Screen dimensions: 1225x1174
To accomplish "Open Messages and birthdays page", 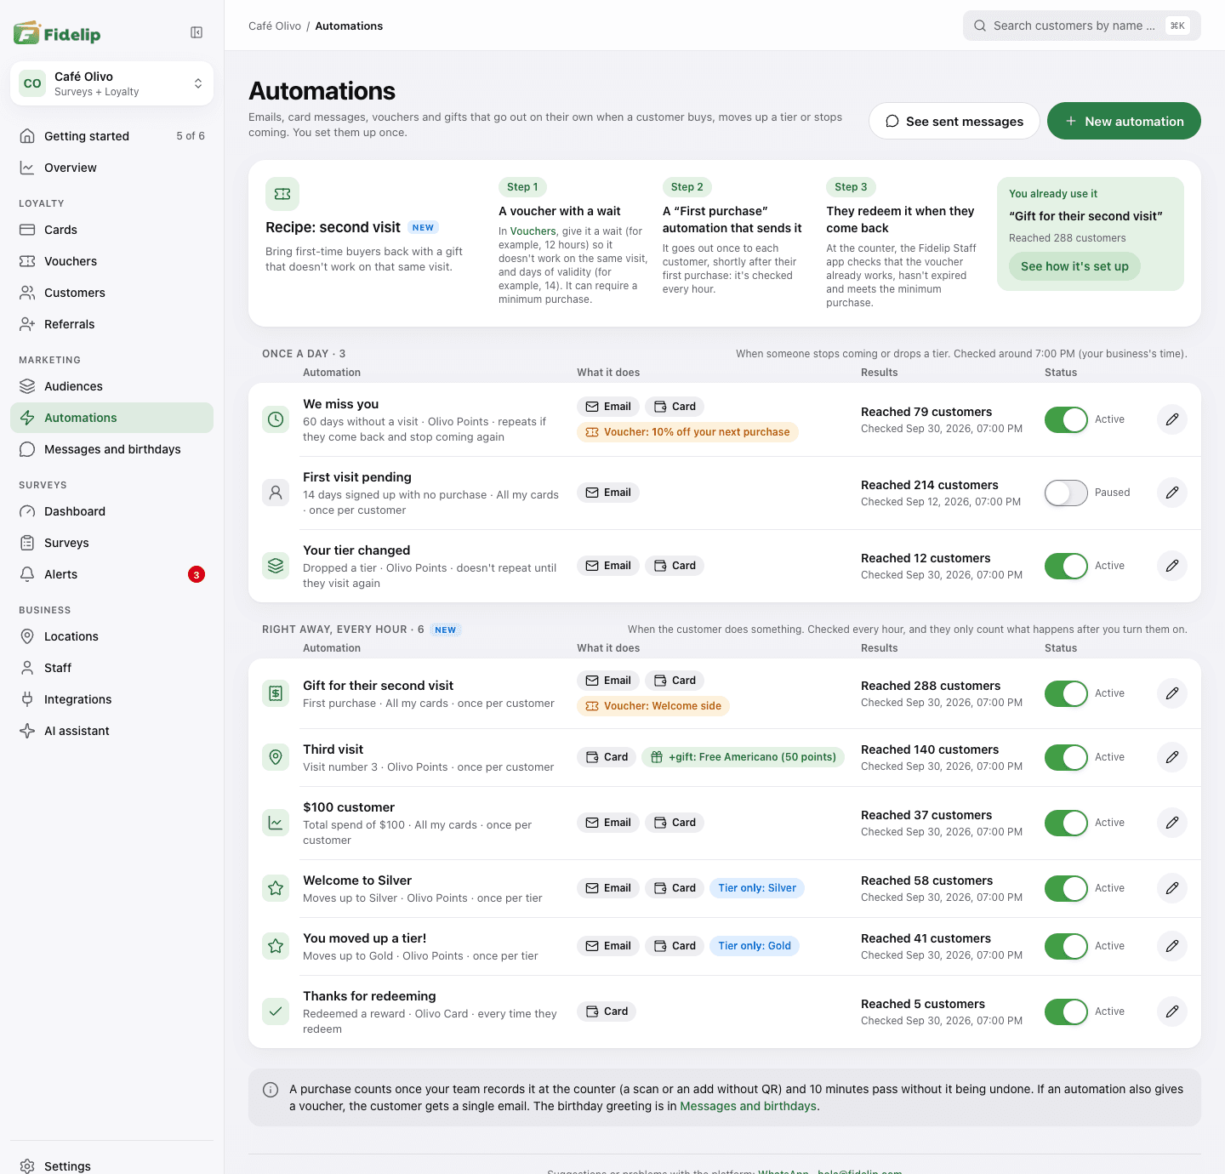I will 111,449.
